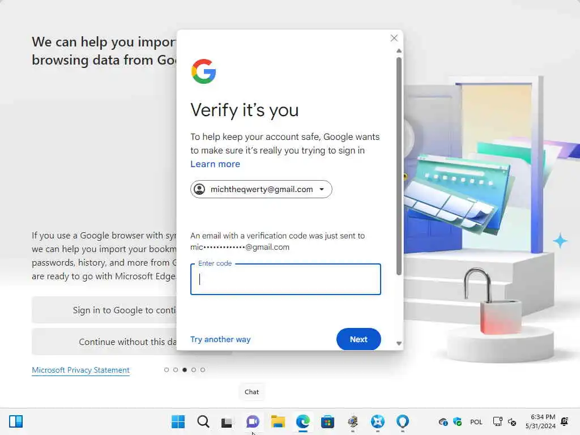Focus the Enter code input field
This screenshot has height=435, width=580.
[285, 279]
